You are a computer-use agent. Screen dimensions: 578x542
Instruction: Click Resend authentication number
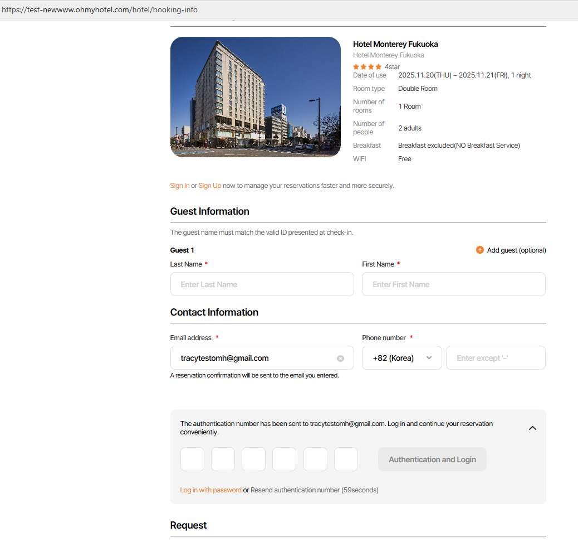[x=295, y=490]
